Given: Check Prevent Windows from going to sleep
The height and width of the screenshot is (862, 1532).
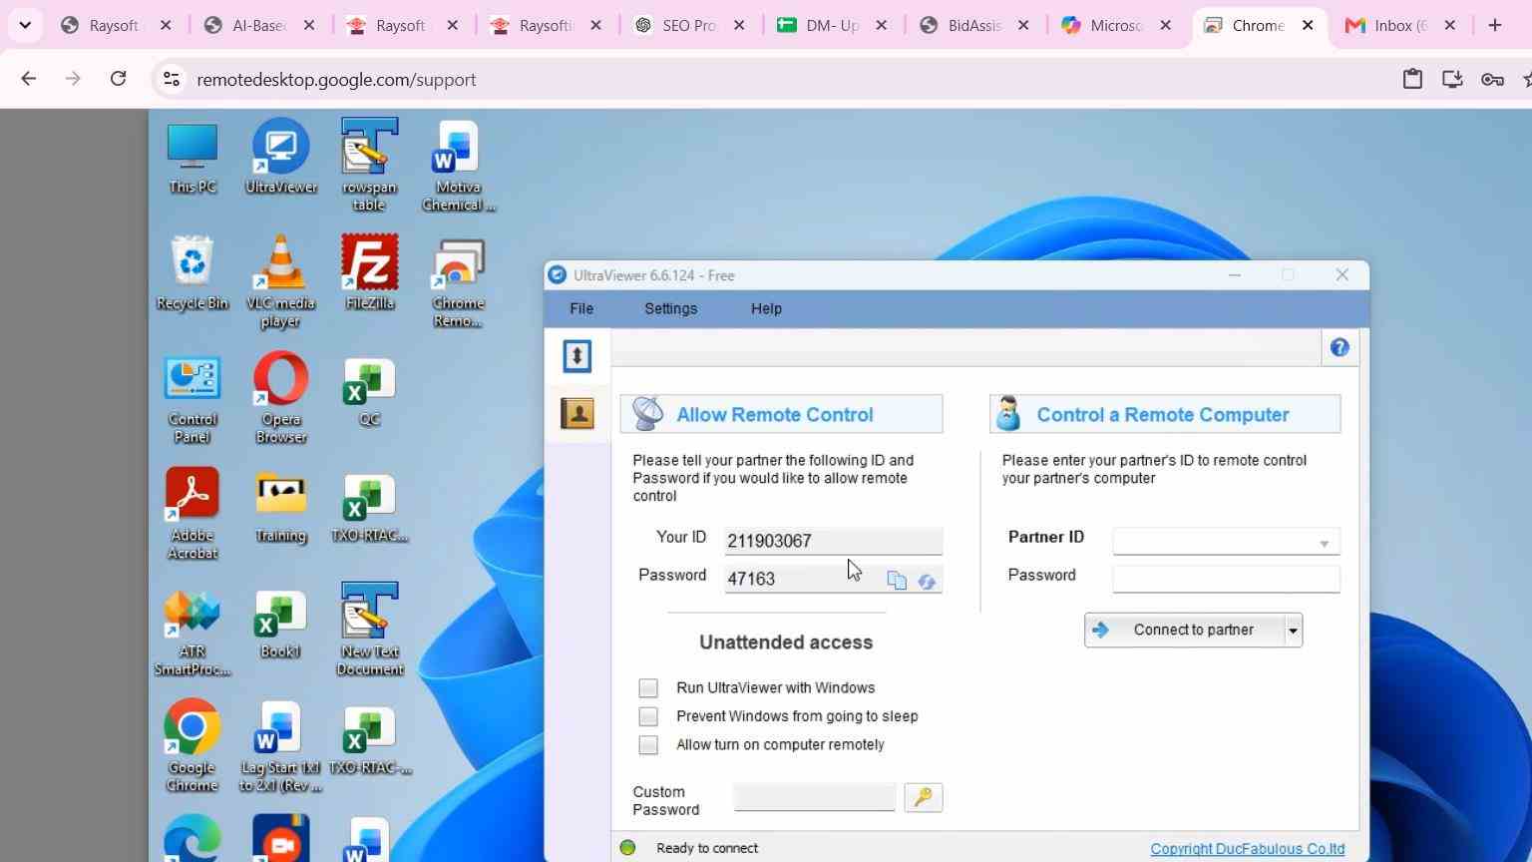Looking at the screenshot, I should [x=648, y=716].
